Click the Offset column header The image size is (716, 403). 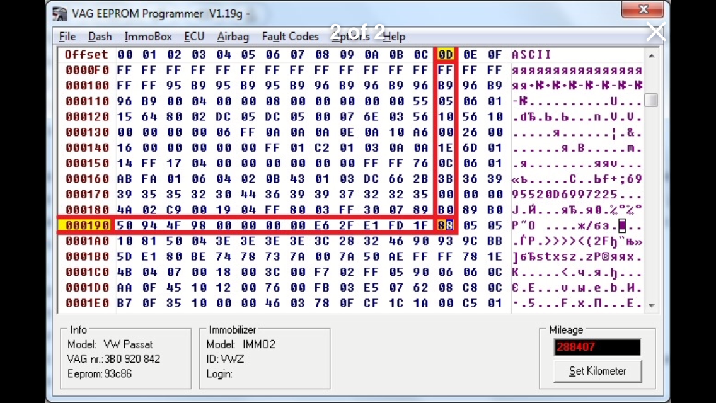[86, 55]
